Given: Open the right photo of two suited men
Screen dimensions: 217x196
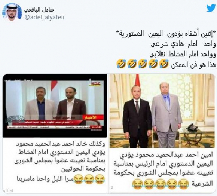Looking at the screenshot, I should [162, 111].
